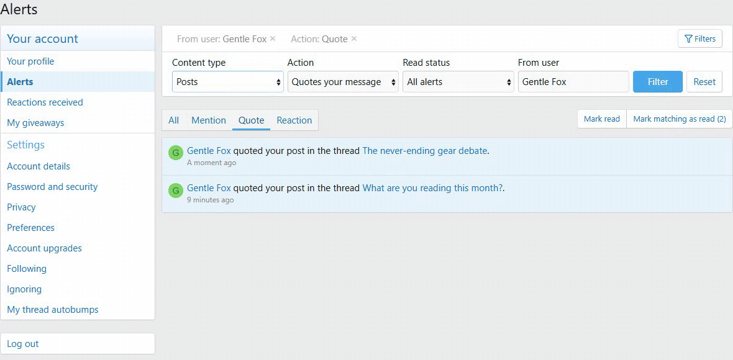Viewport: 733px width, 360px height.
Task: Click the '9 minutes ago' timestamp
Action: [211, 200]
